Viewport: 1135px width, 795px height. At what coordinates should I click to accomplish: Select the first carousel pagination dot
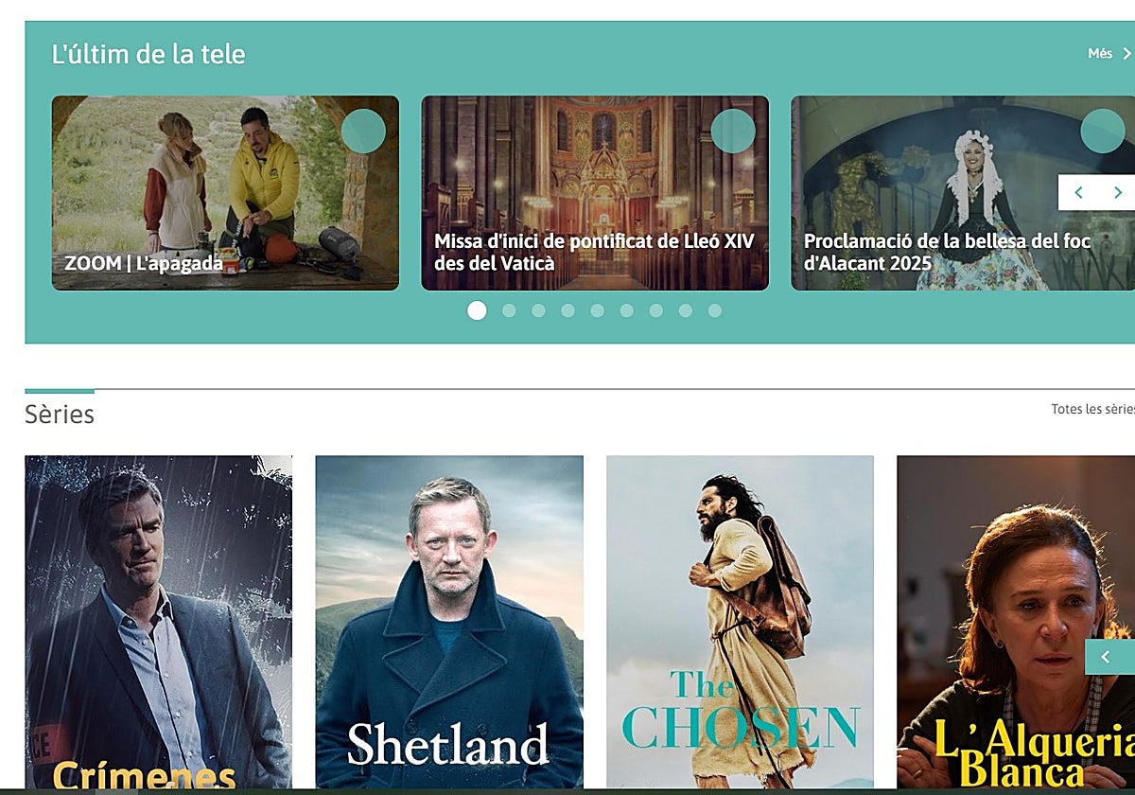click(477, 310)
